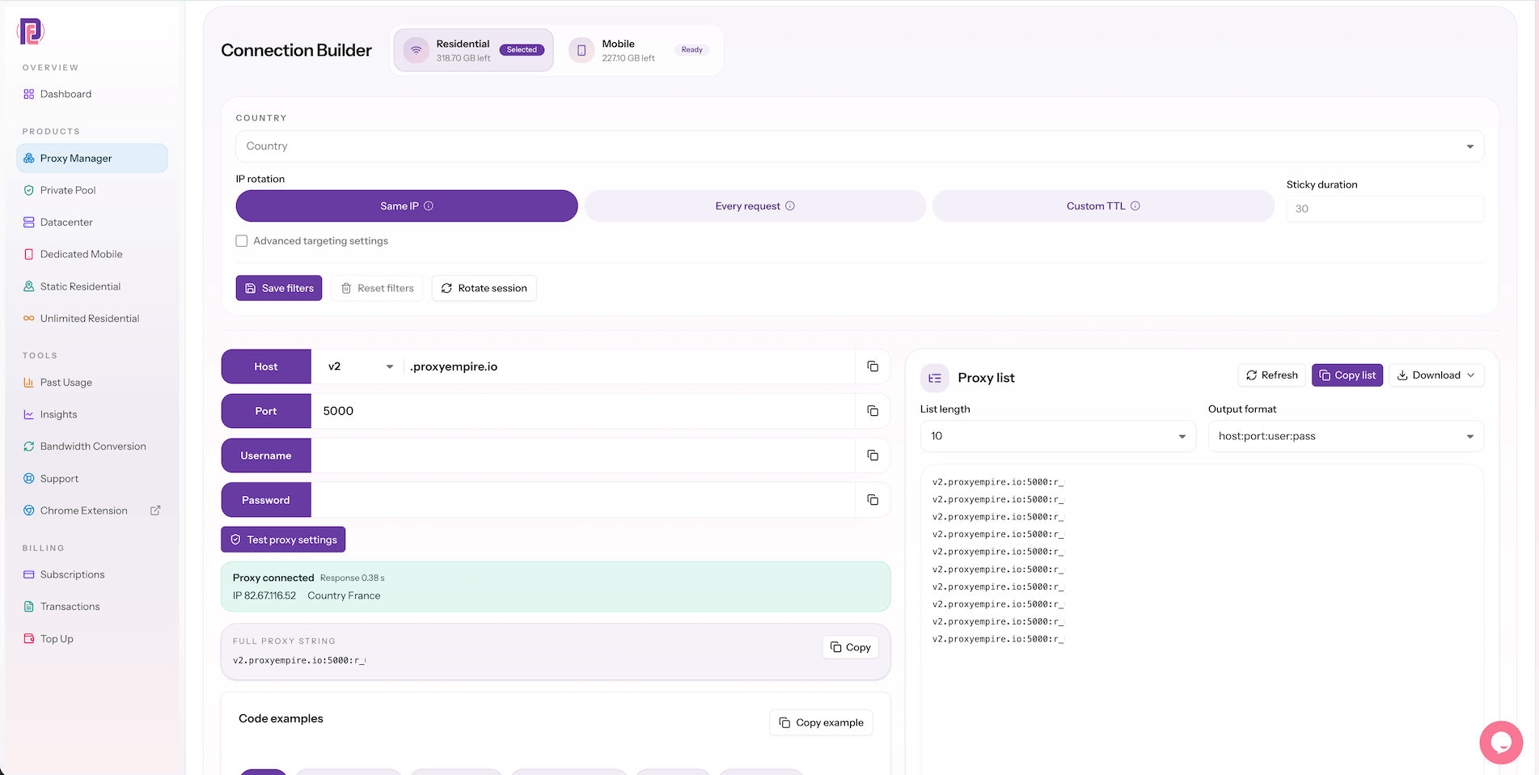The image size is (1539, 775).
Task: Copy the Host value with its copy icon
Action: click(873, 366)
